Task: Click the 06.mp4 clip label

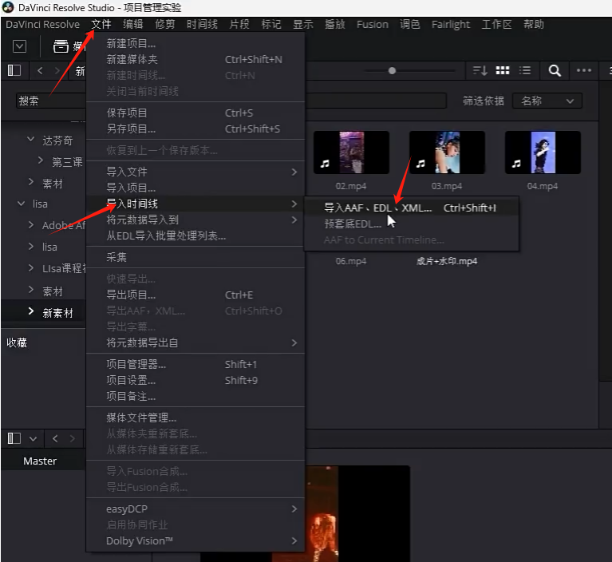Action: 351,261
